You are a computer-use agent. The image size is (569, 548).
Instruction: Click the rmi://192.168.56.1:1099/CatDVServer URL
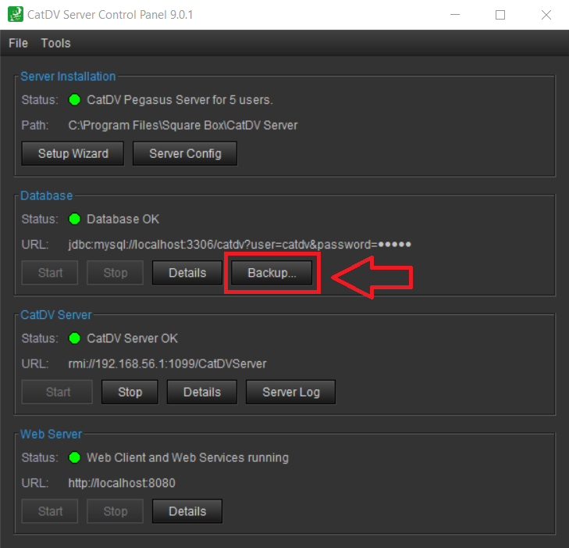pyautogui.click(x=167, y=364)
